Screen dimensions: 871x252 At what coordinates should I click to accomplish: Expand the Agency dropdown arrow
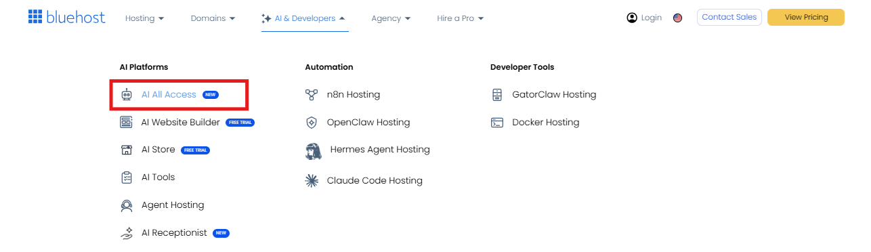coord(408,19)
